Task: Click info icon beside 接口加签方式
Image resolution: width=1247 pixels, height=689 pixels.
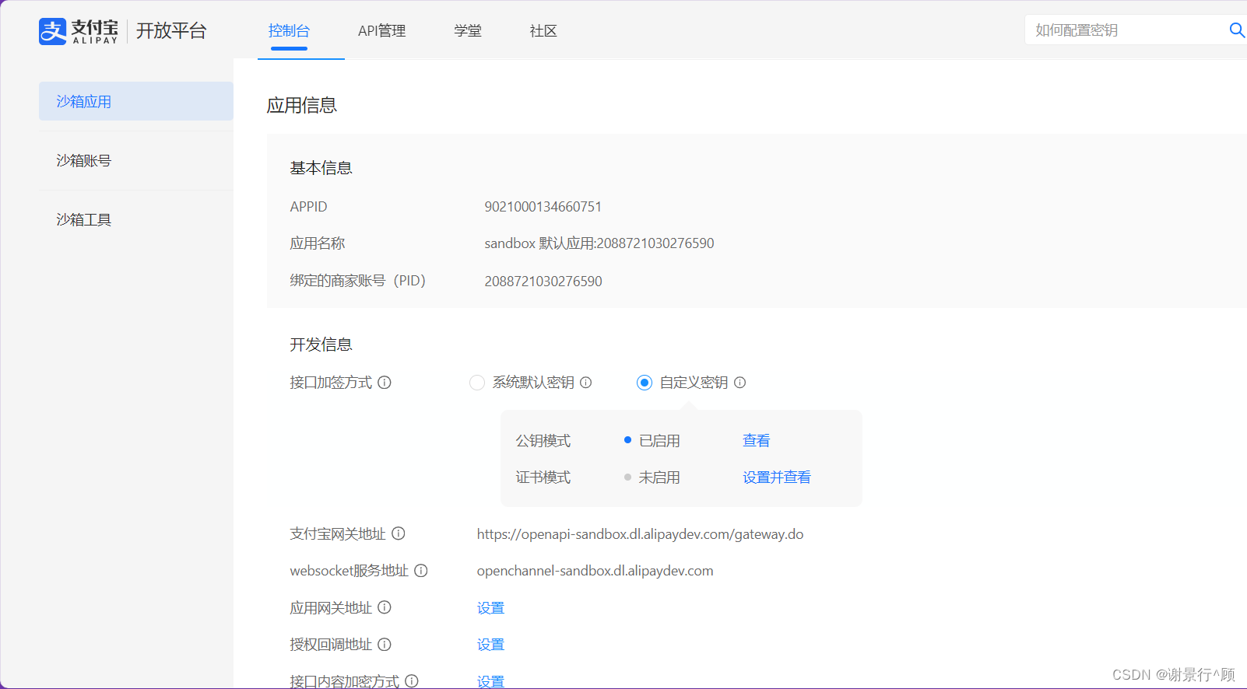Action: 385,383
